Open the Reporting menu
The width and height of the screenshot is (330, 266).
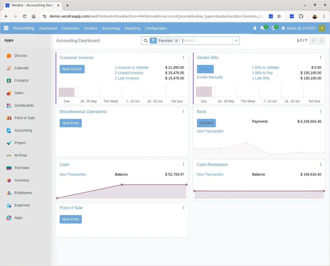pyautogui.click(x=133, y=28)
